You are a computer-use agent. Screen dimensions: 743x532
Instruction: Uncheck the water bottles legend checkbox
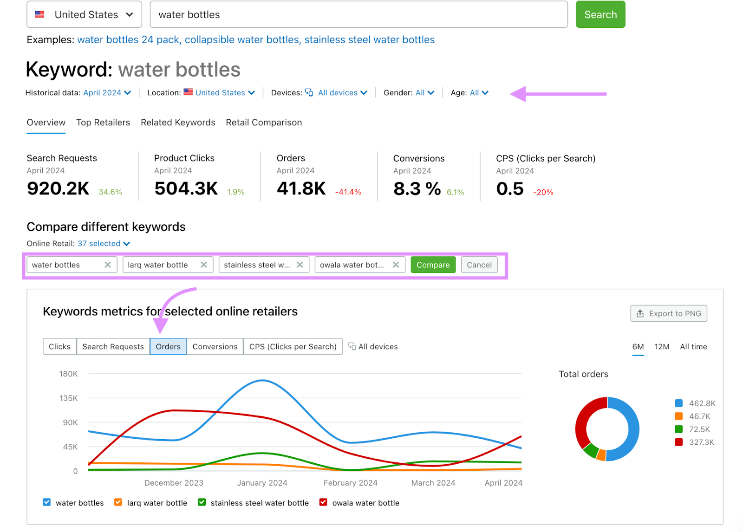coord(47,502)
